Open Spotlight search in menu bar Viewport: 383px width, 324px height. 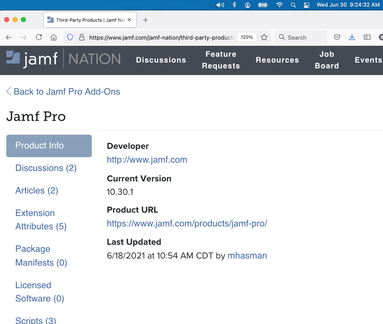click(293, 5)
